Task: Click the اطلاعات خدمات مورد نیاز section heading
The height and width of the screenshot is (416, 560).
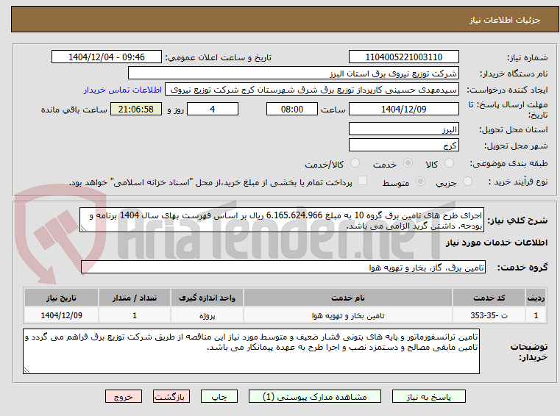Action: [x=497, y=243]
